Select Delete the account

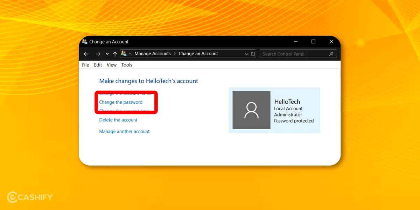pos(118,120)
